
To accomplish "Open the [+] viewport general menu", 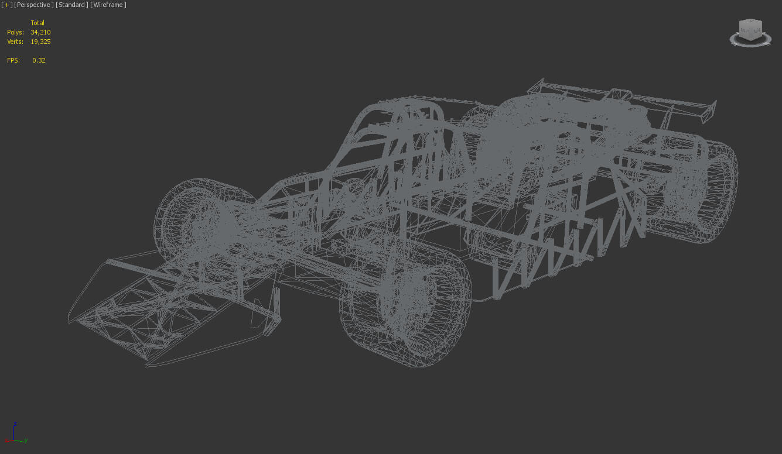I will 6,5.
